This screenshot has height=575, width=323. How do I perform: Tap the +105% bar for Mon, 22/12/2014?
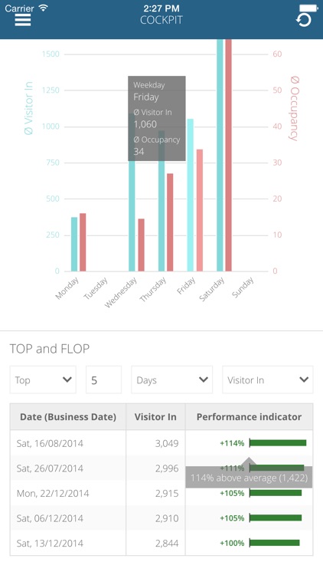[276, 493]
